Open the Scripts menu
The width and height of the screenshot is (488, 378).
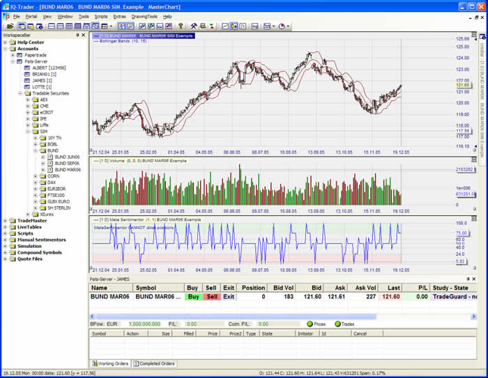coord(101,17)
